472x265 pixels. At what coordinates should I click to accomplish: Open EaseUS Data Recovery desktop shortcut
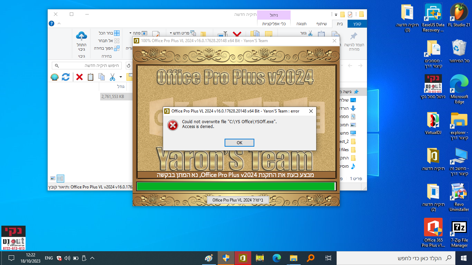(433, 18)
